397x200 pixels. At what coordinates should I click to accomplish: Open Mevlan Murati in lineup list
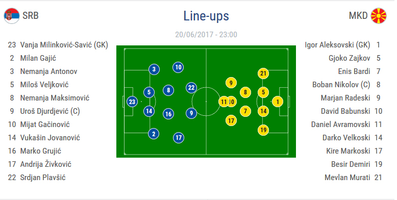pos(347,178)
